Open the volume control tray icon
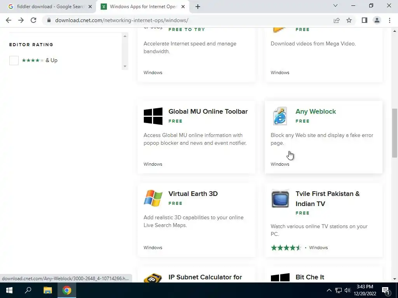The height and width of the screenshot is (298, 398). 347,290
